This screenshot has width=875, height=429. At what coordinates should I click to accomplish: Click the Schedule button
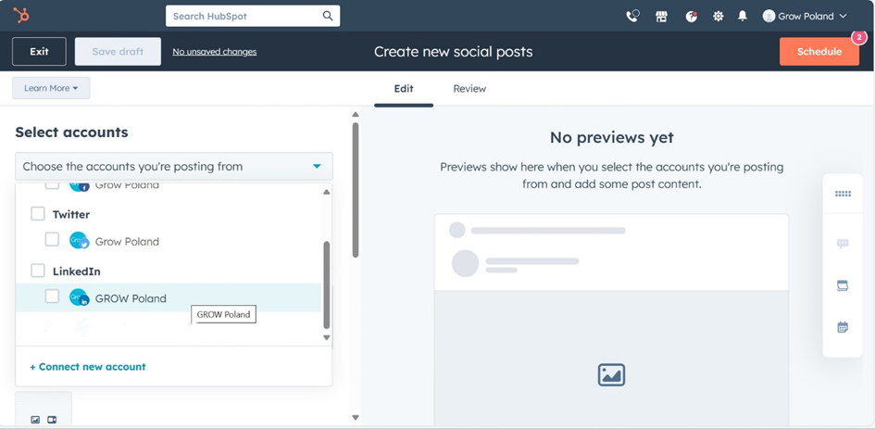(819, 51)
